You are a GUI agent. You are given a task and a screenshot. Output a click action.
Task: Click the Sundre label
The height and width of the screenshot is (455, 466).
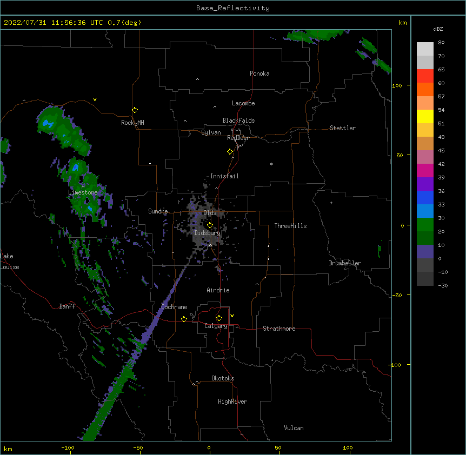[158, 211]
